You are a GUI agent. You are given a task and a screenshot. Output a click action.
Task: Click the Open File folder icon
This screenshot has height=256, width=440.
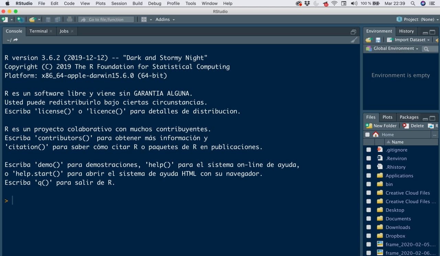coord(32,20)
